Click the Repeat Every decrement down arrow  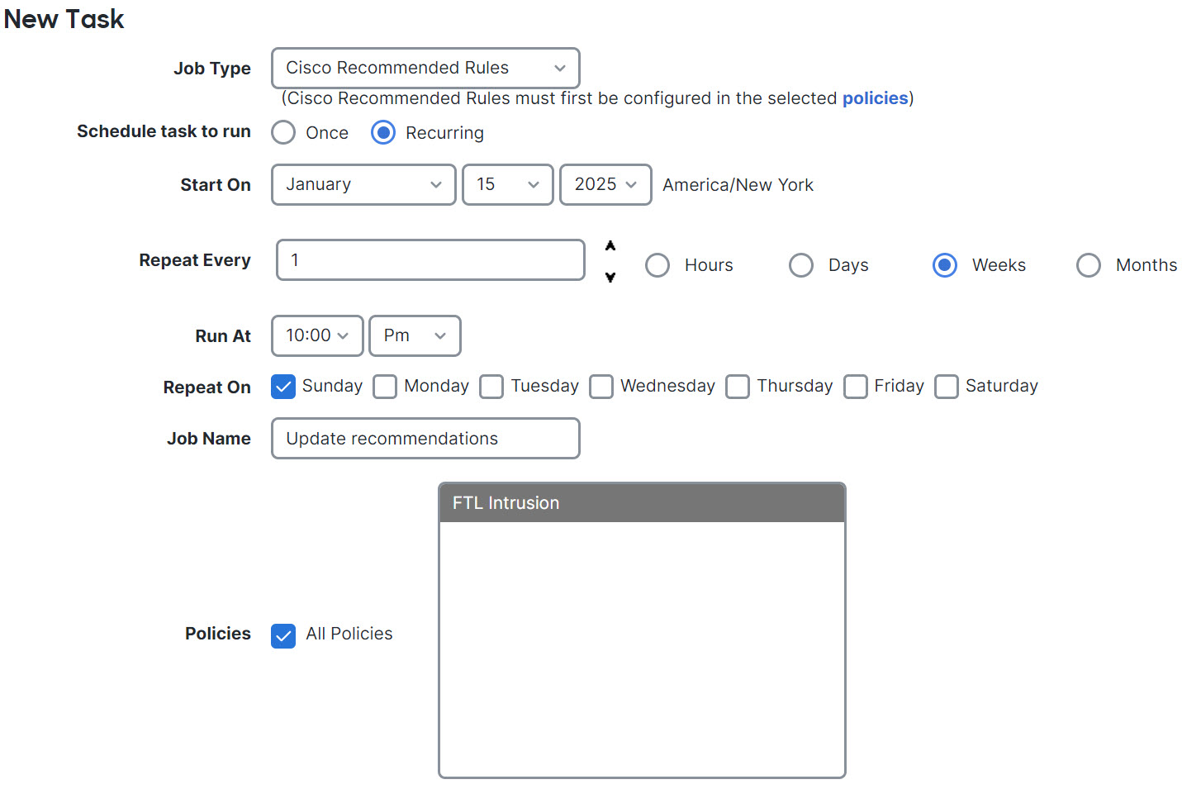click(x=610, y=277)
